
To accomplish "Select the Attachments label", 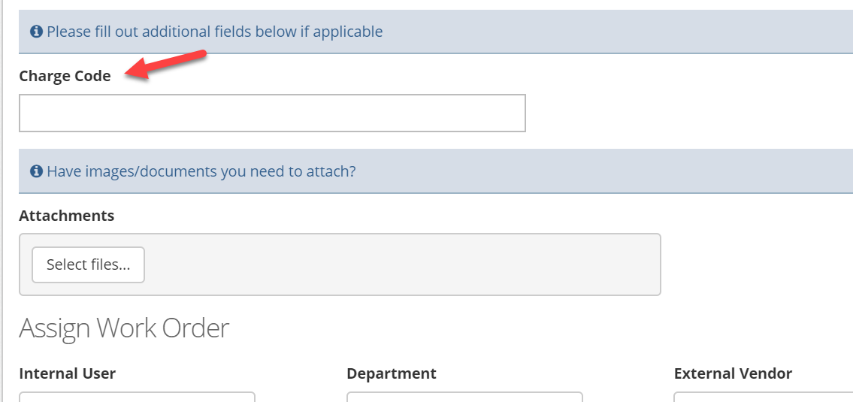I will click(66, 216).
